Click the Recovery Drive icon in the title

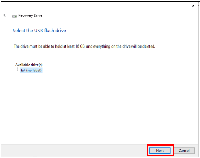pos(14,15)
